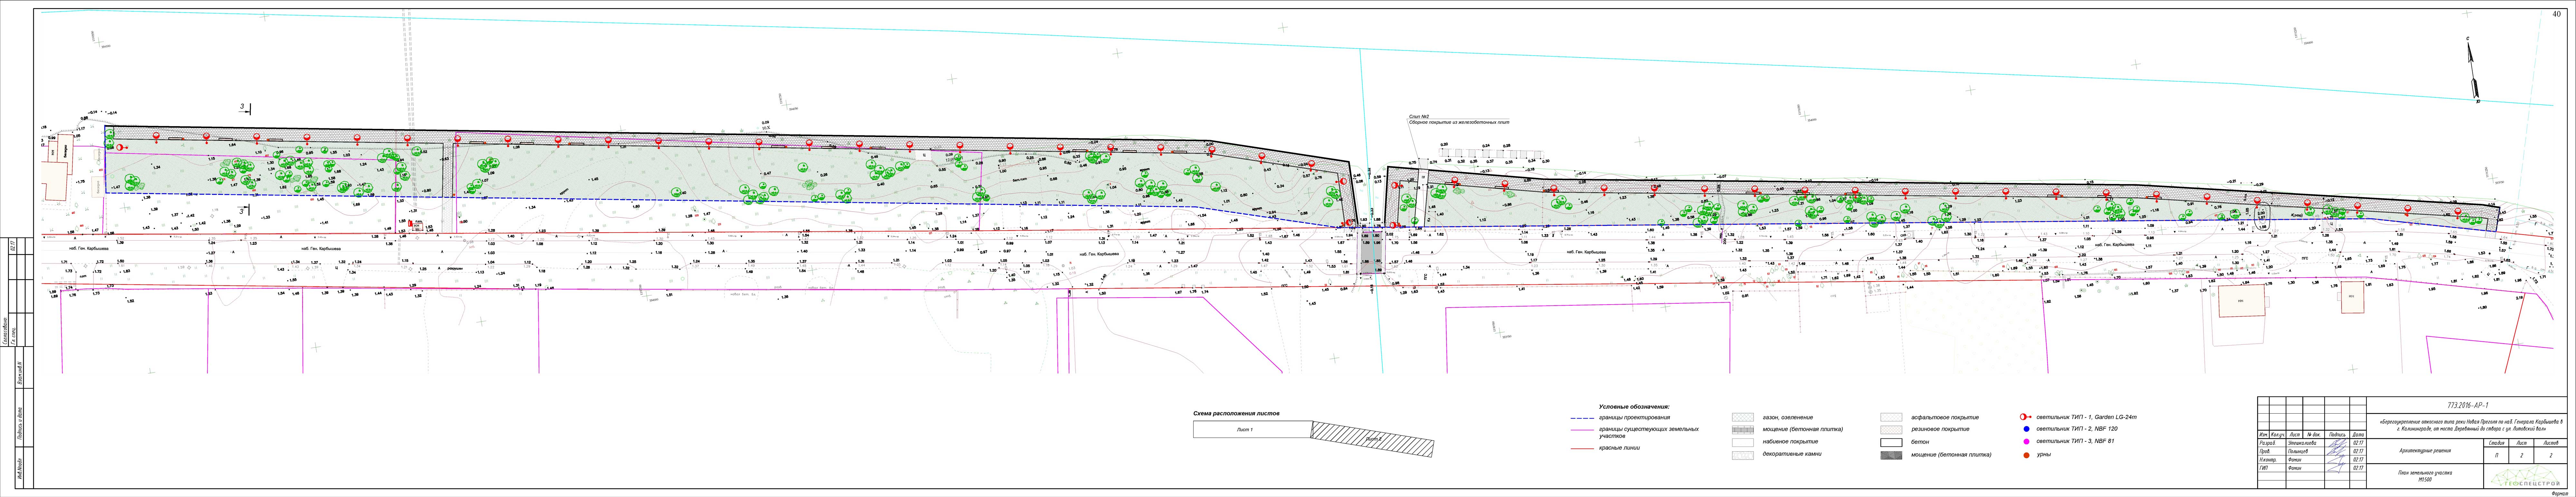
Task: Click the 'бетон' empty rectangle swatch
Action: pos(1891,442)
